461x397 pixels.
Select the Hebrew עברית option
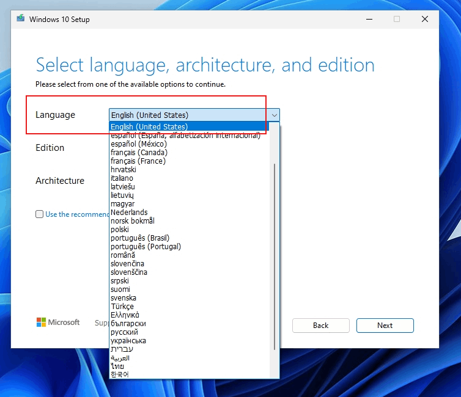(x=189, y=349)
